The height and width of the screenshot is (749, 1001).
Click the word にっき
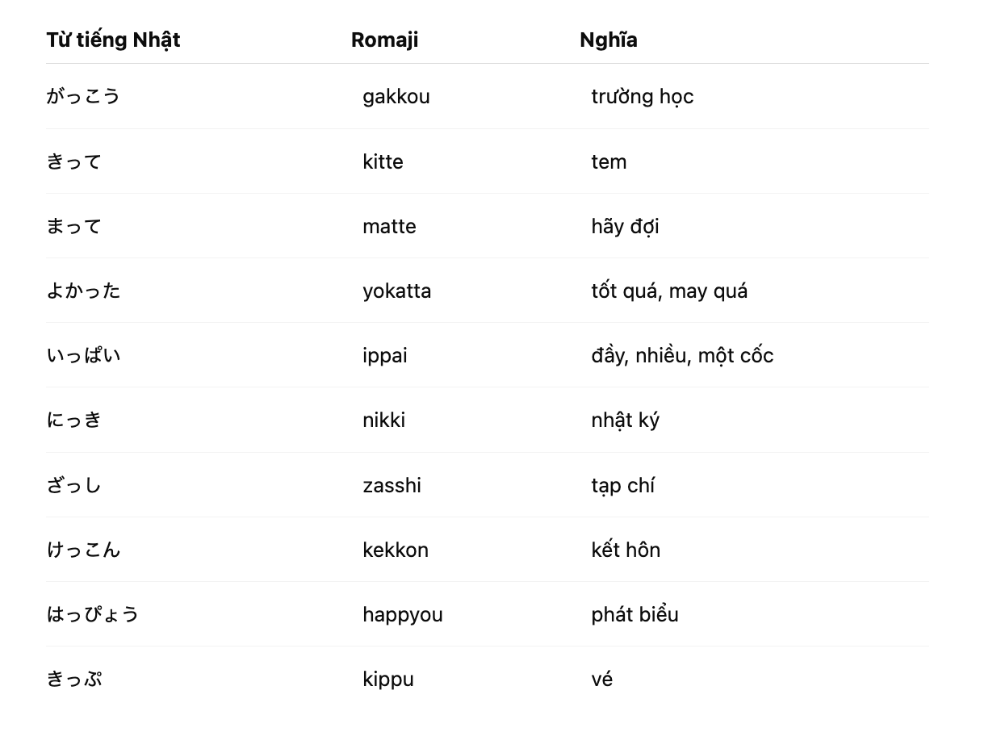point(74,421)
